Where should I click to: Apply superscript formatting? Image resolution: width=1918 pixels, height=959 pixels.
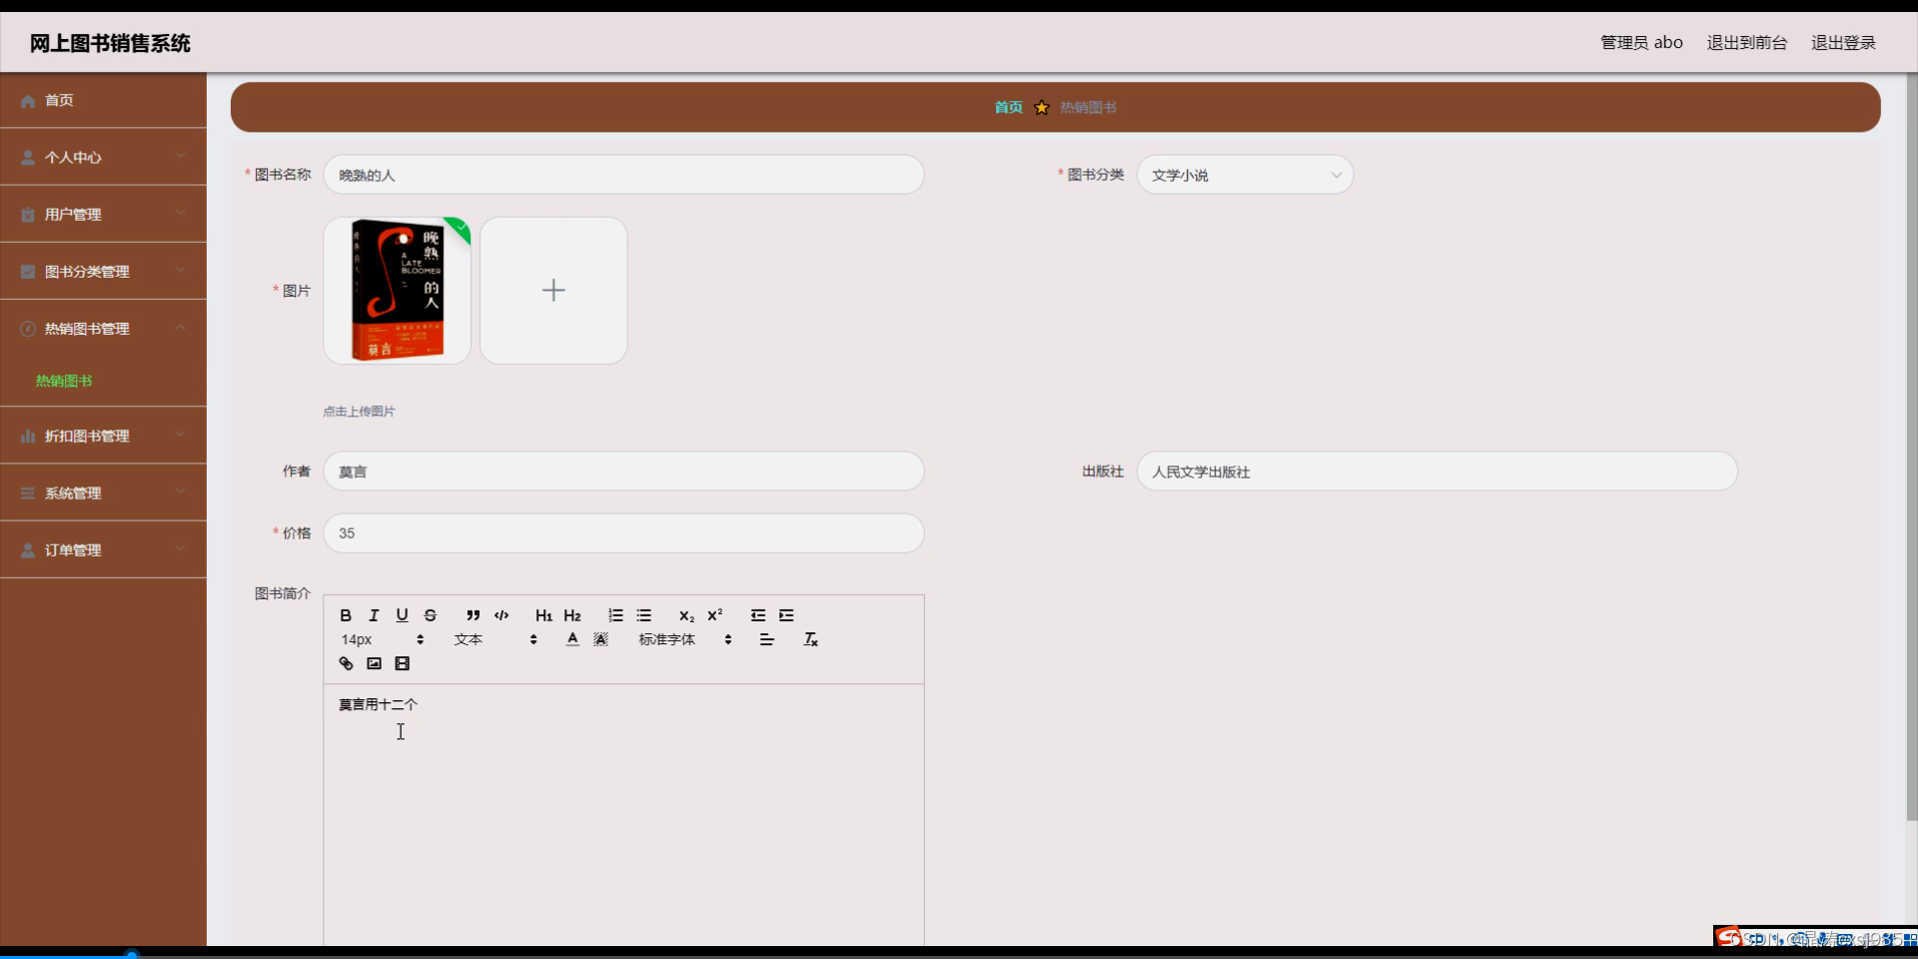pos(715,615)
